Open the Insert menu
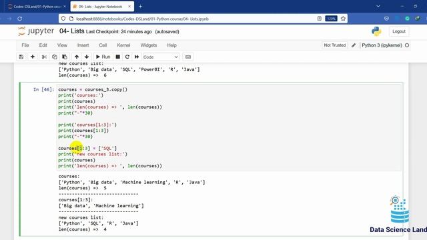427x240 pixels. pyautogui.click(x=83, y=45)
